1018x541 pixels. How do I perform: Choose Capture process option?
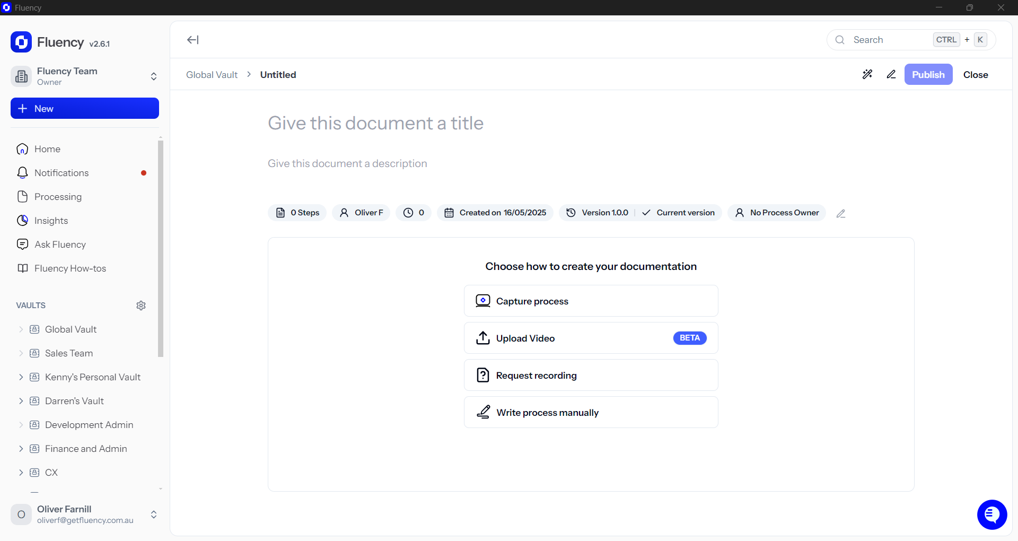point(591,301)
